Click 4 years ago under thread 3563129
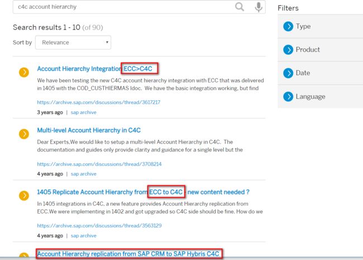Screen dimensions: 363x260 50,236
